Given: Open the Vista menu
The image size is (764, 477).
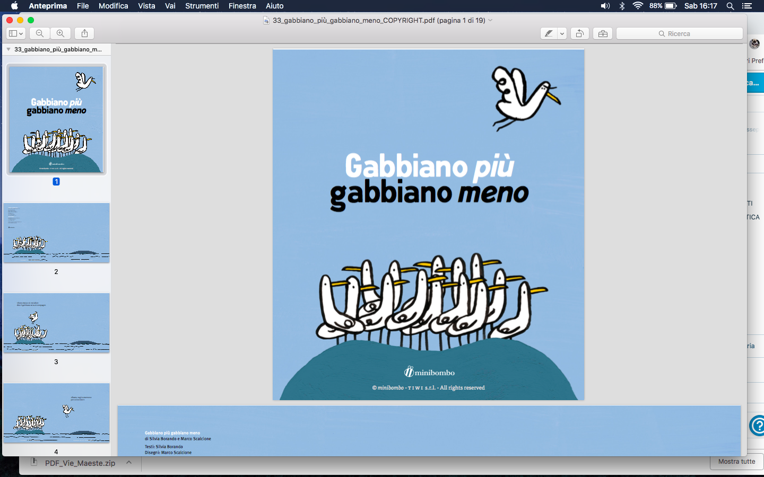Looking at the screenshot, I should pos(146,6).
